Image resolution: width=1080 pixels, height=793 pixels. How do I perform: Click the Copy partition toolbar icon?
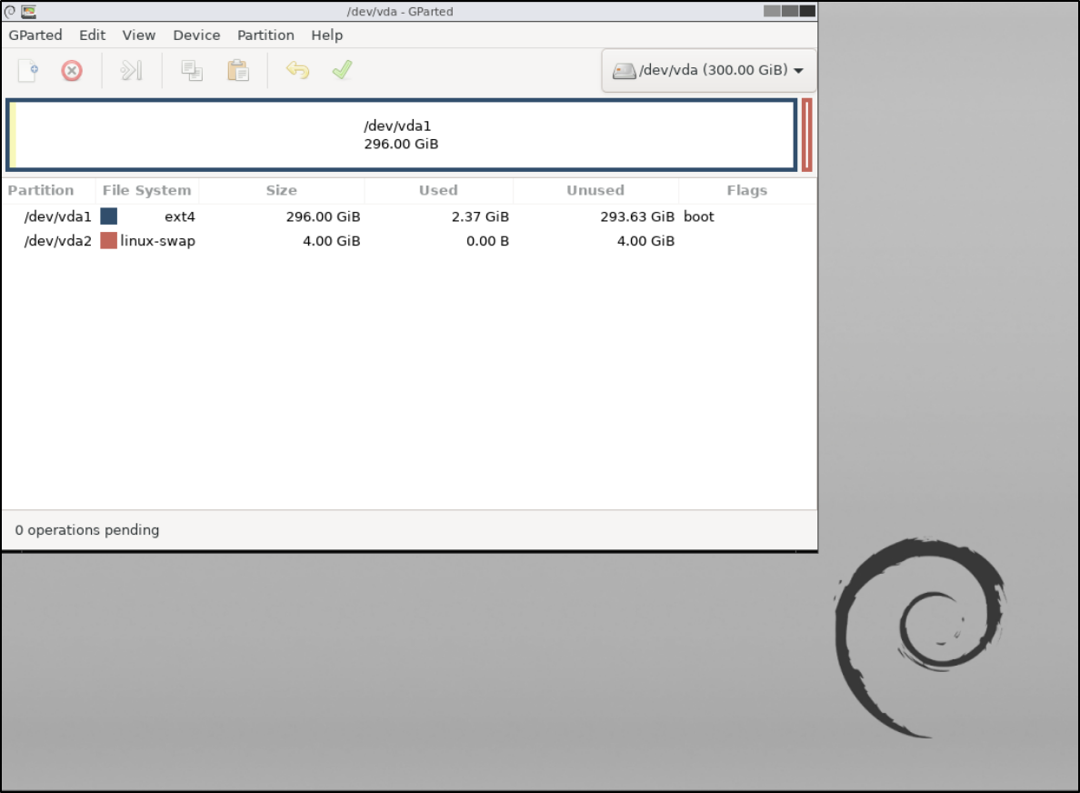click(x=192, y=71)
